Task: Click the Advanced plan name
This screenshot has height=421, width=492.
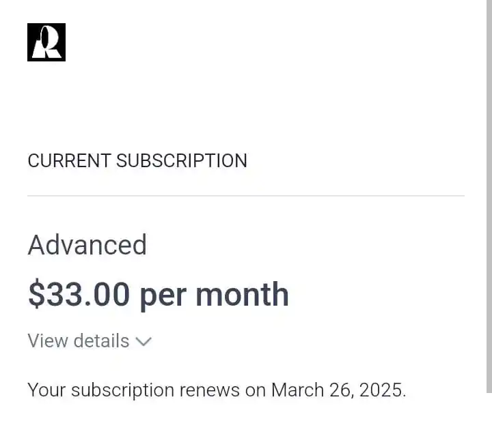Action: [x=87, y=245]
